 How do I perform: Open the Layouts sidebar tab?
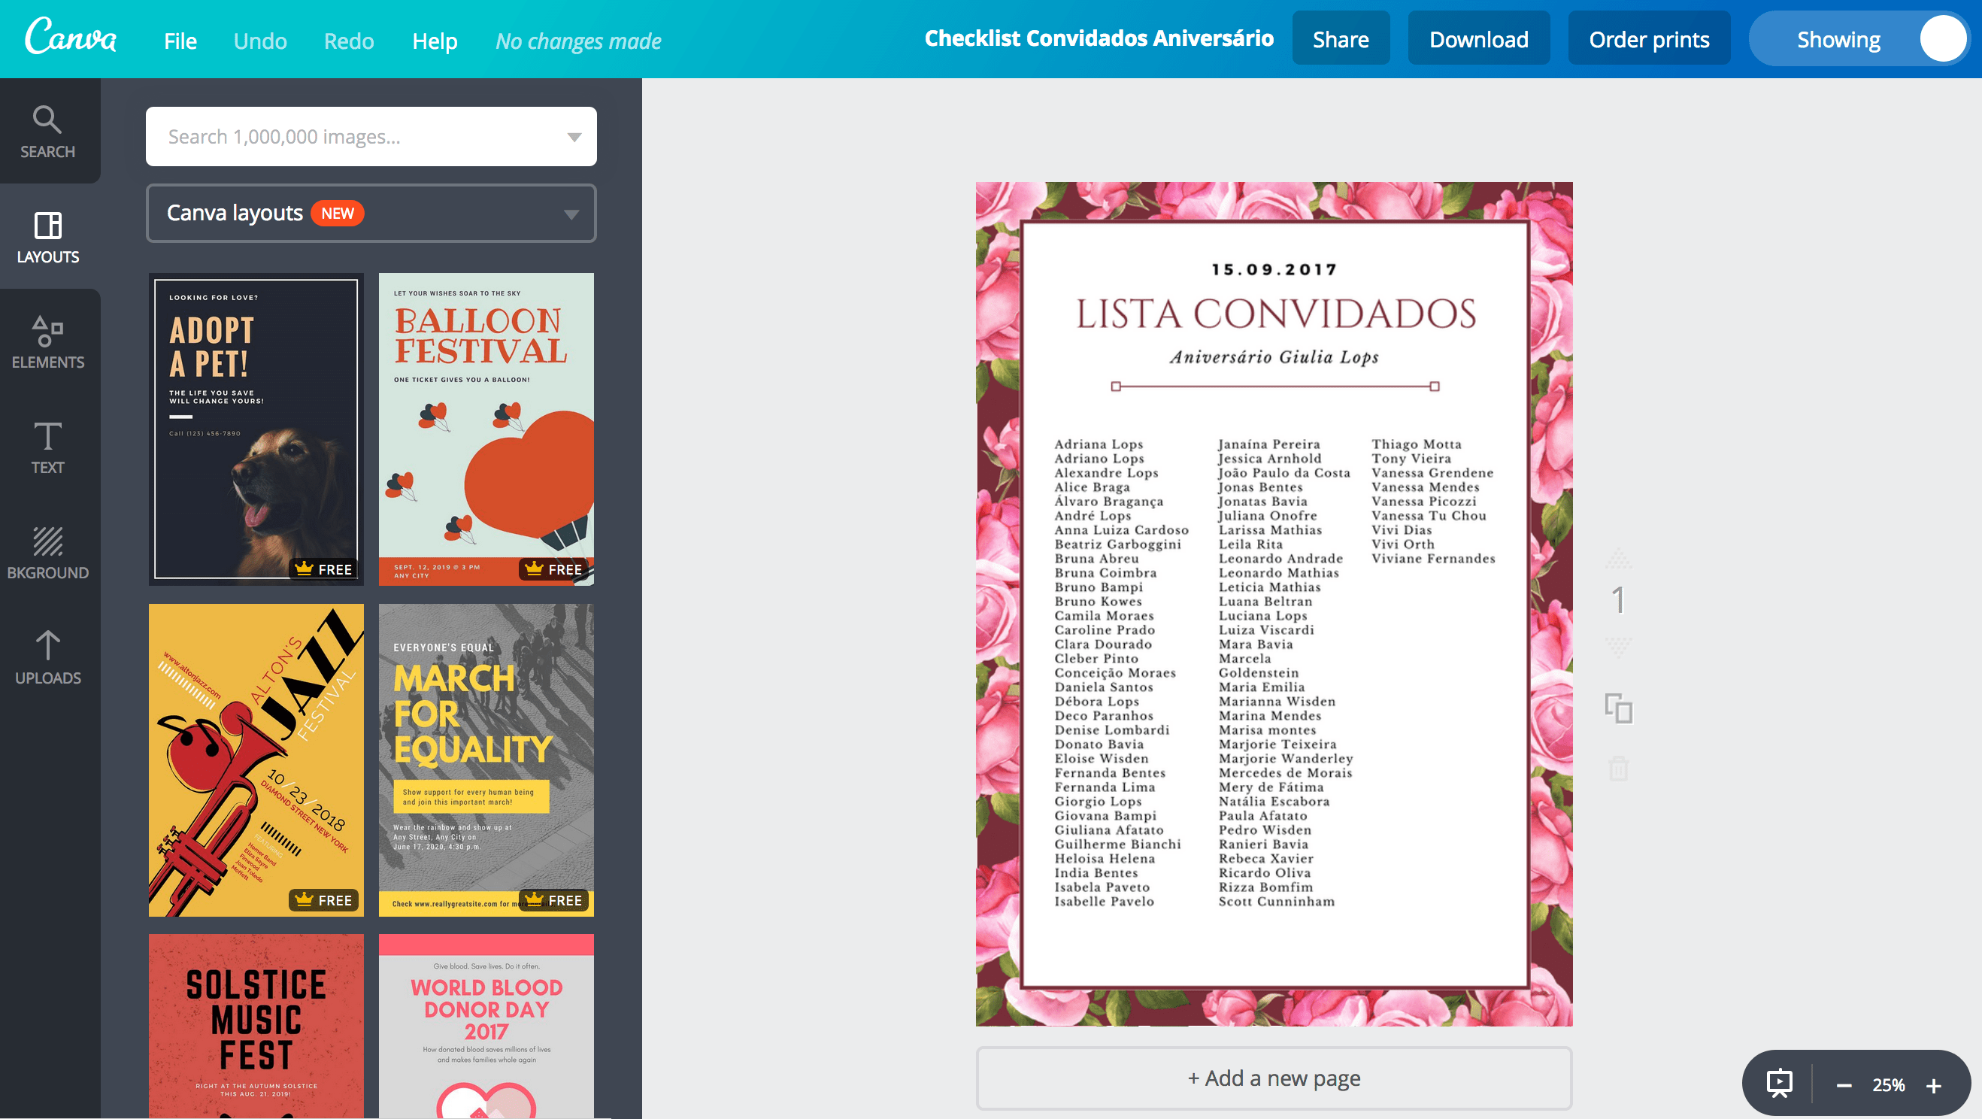click(47, 237)
